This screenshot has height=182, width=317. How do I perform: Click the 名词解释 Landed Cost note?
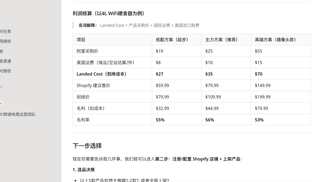click(139, 25)
